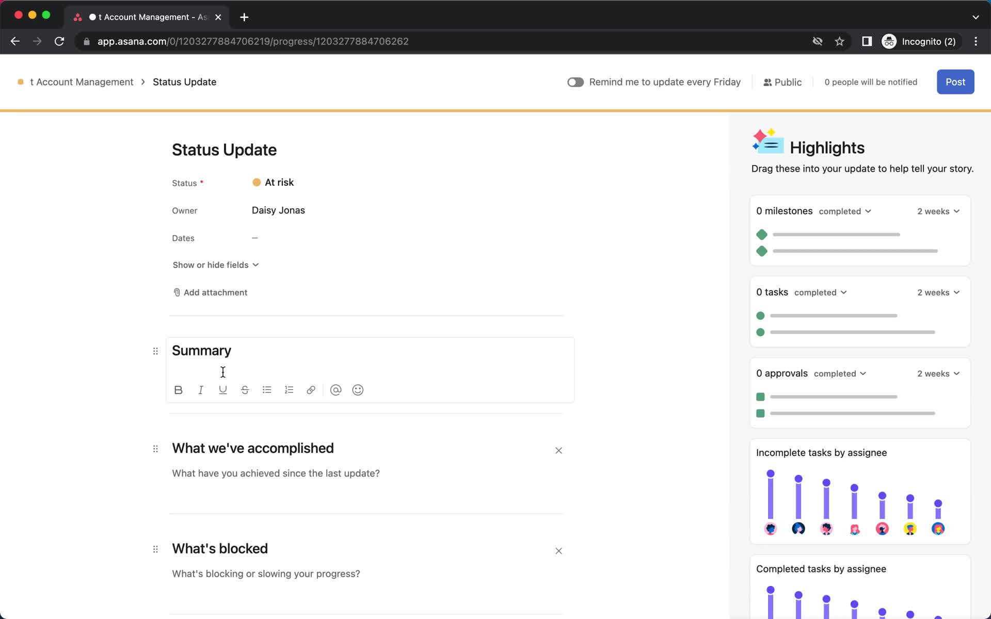Dismiss What we've accomplished section

click(x=558, y=450)
